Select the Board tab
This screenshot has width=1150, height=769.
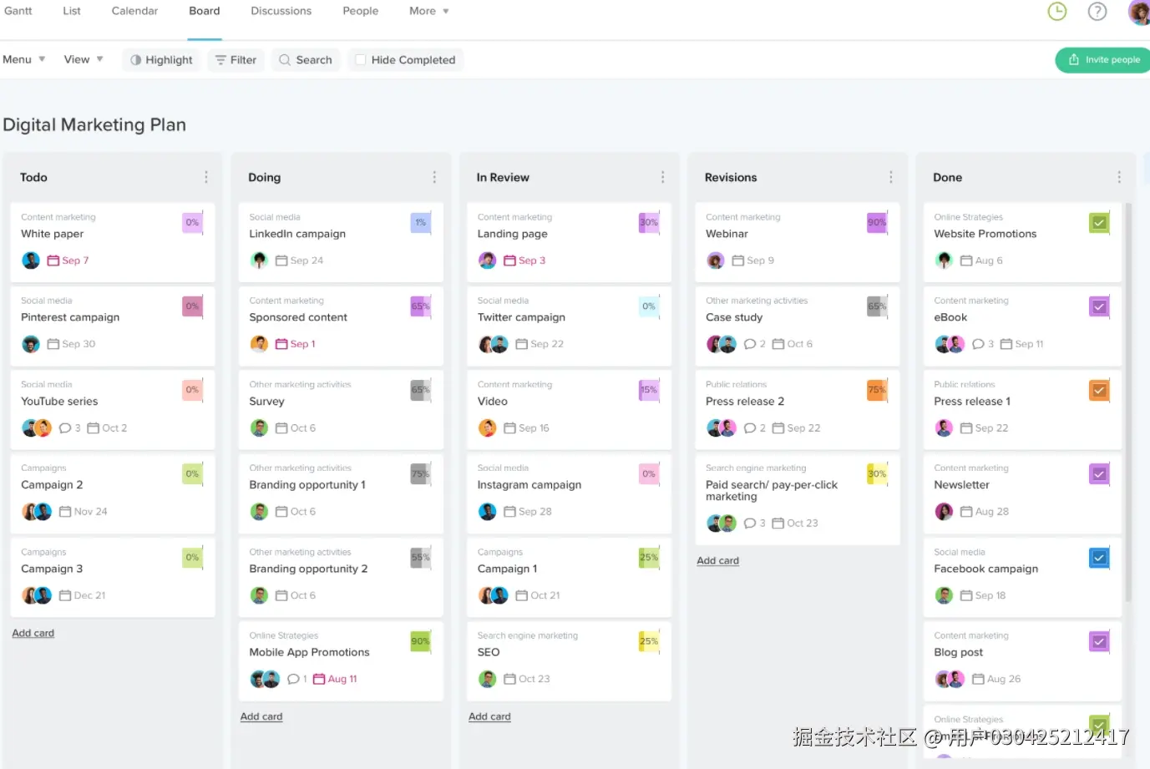[205, 11]
